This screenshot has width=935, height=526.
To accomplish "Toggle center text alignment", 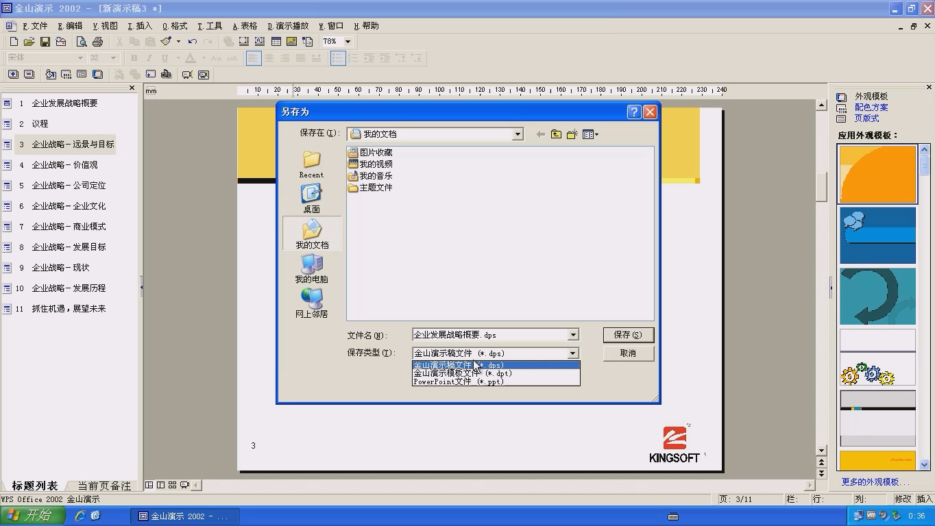I will tap(269, 58).
